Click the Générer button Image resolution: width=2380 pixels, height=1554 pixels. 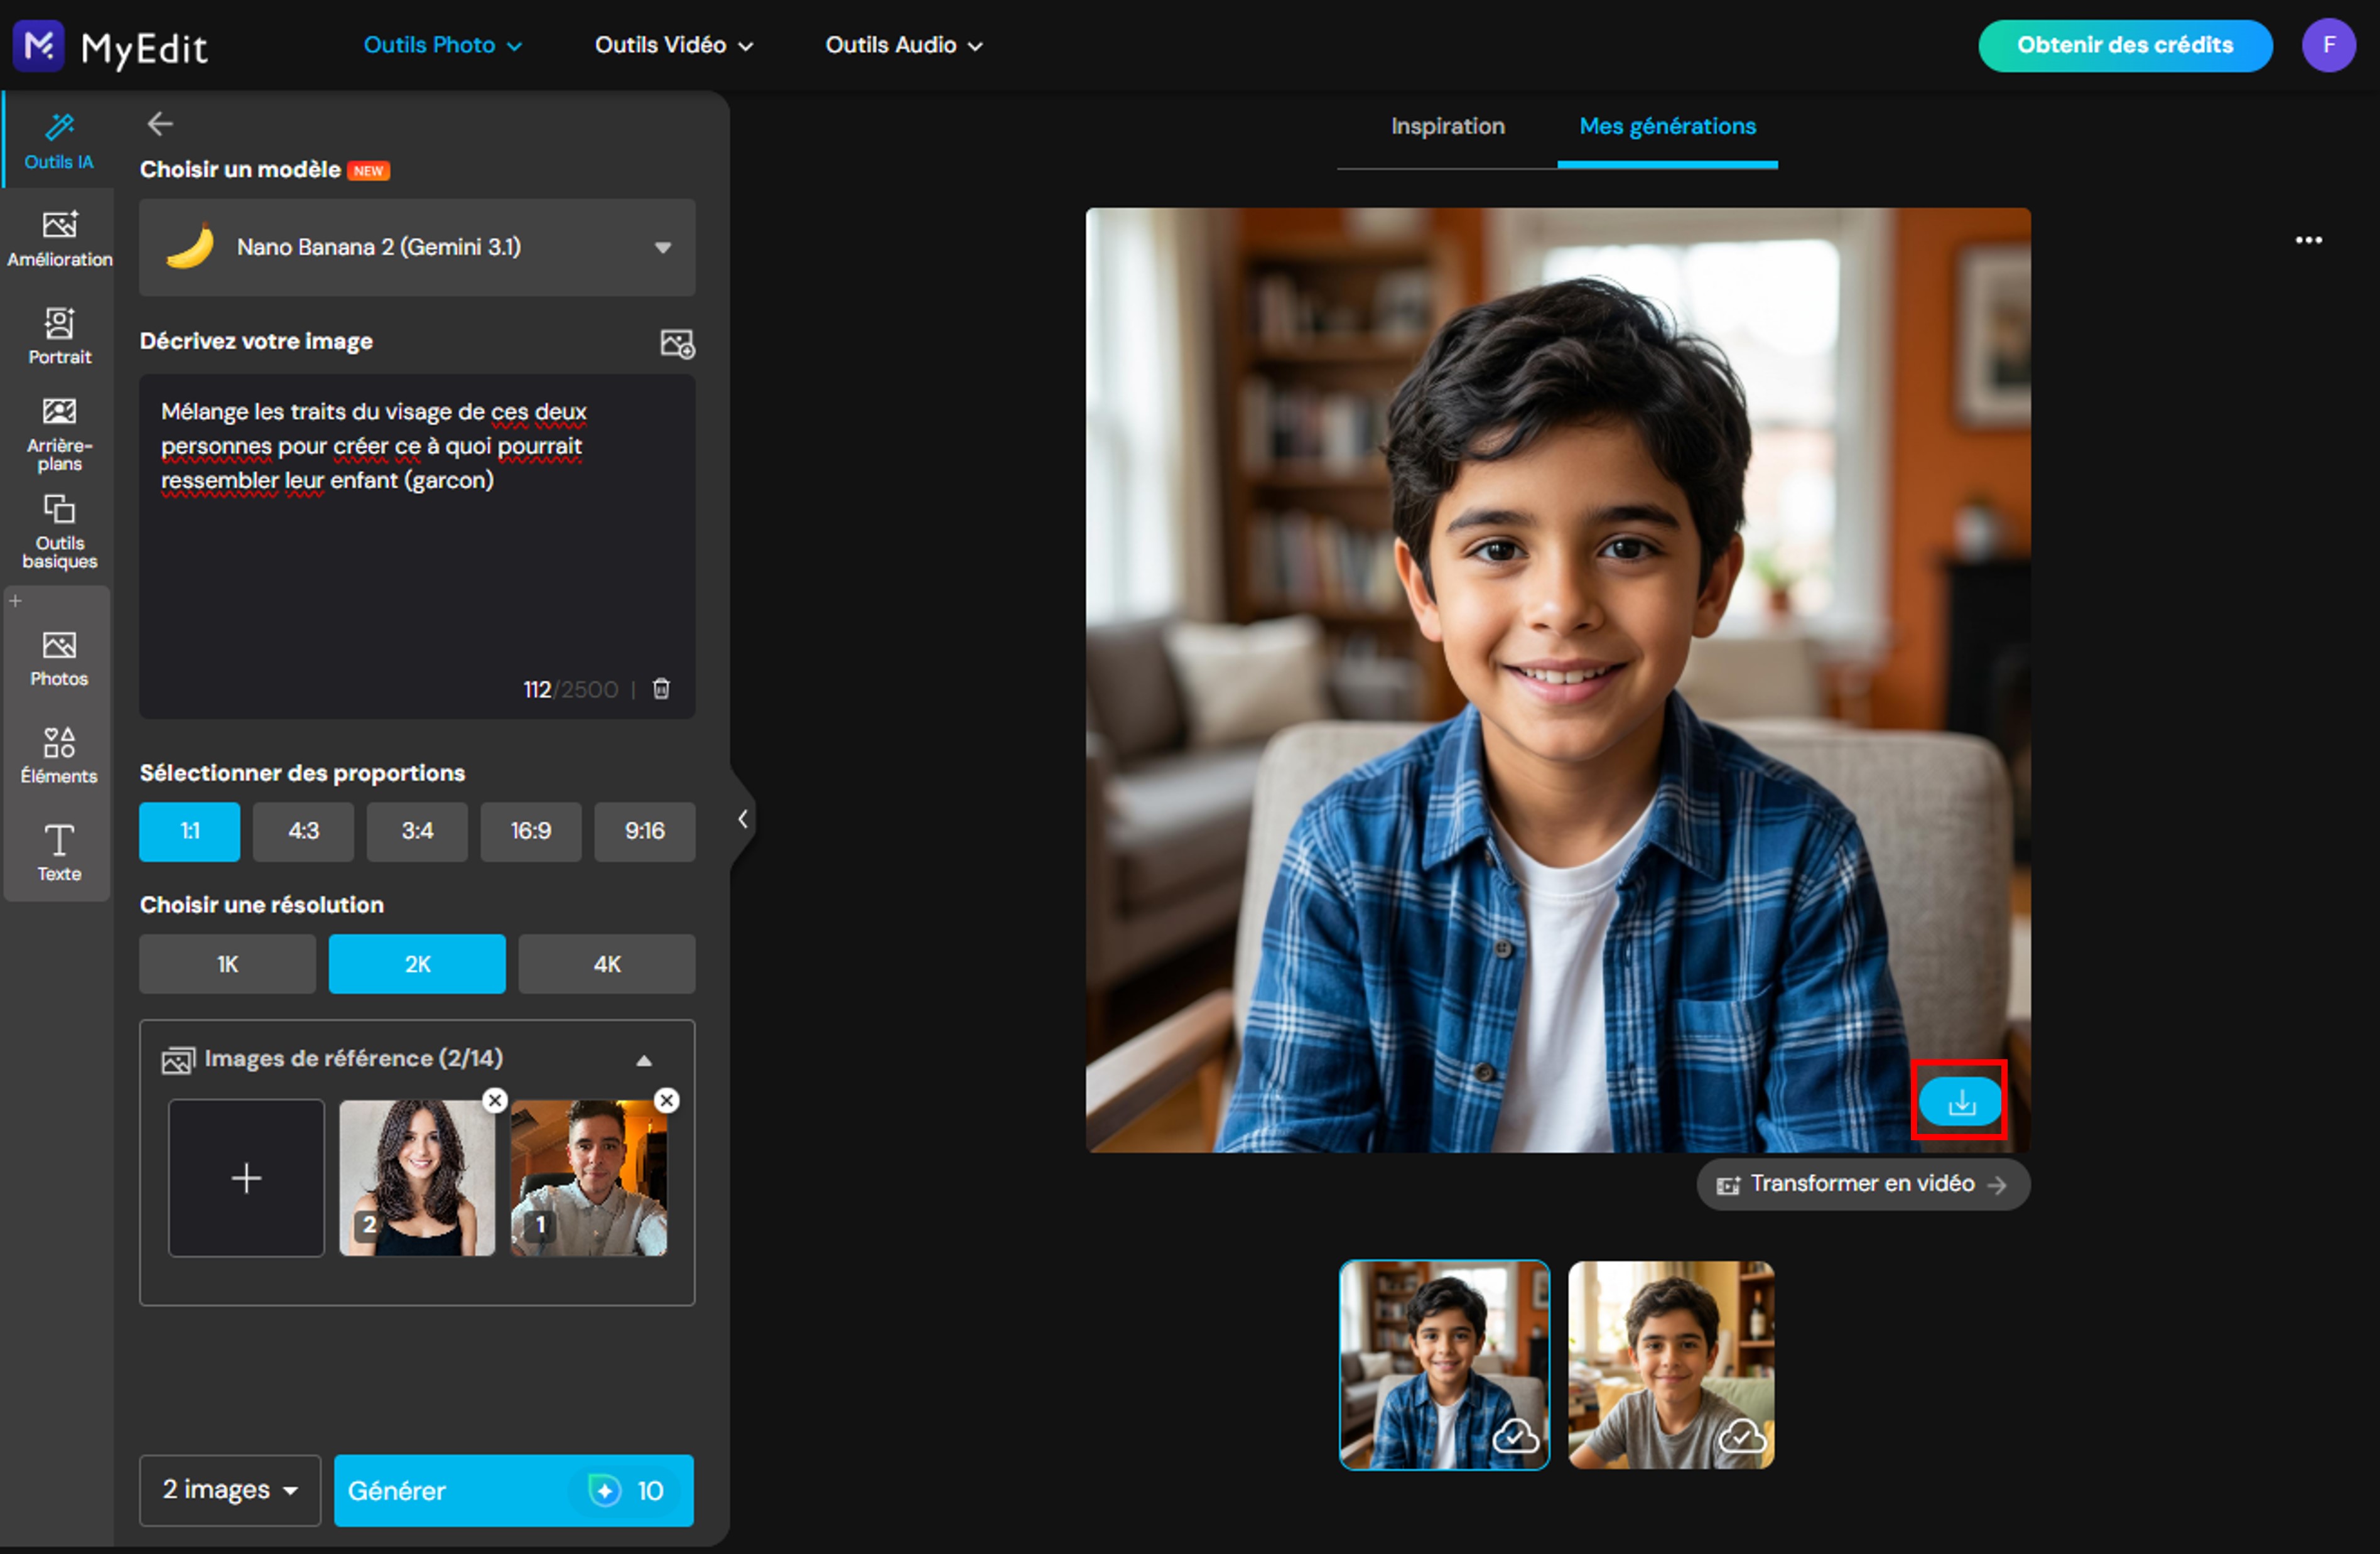513,1489
